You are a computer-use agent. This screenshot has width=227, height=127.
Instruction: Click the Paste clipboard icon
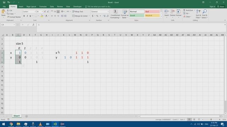click(x=3, y=12)
